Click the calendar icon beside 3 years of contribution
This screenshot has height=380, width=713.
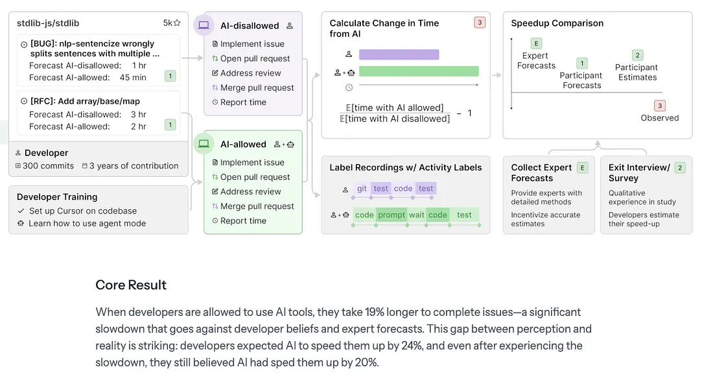(85, 166)
